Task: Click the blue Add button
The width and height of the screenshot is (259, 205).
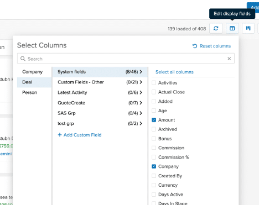Action: pyautogui.click(x=253, y=7)
